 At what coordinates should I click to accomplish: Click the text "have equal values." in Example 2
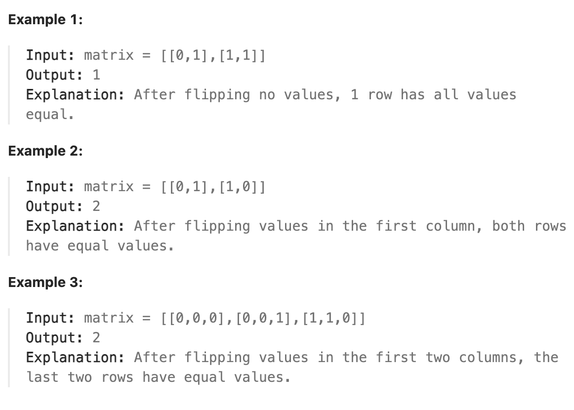(100, 246)
